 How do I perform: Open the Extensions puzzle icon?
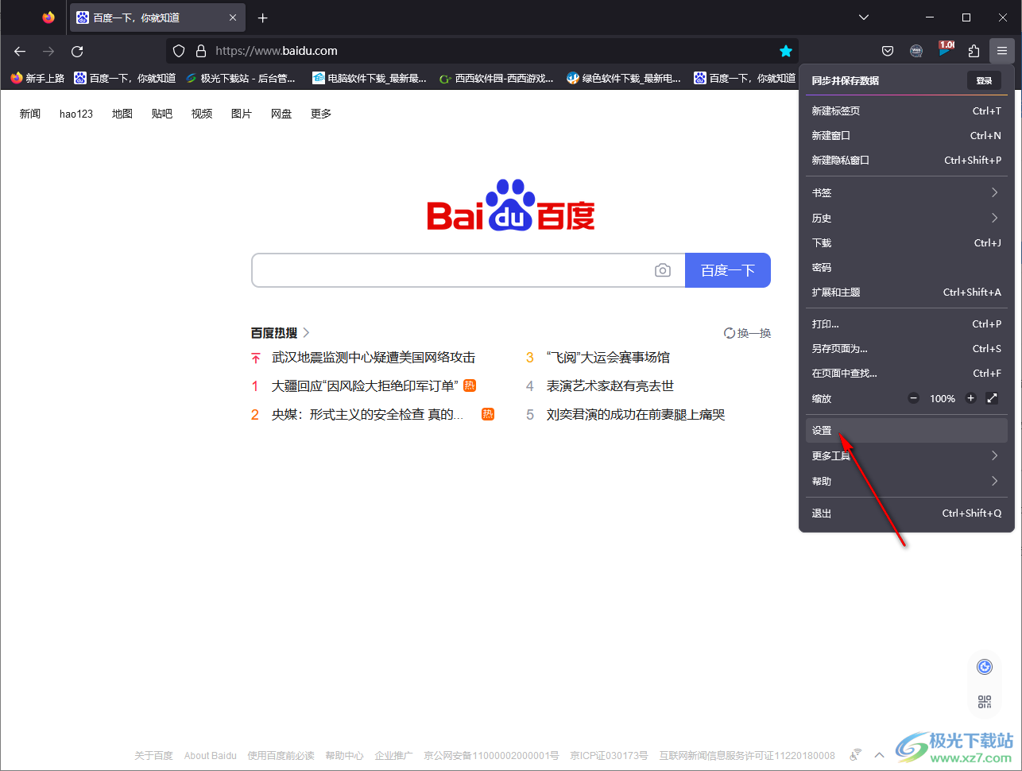pyautogui.click(x=974, y=51)
